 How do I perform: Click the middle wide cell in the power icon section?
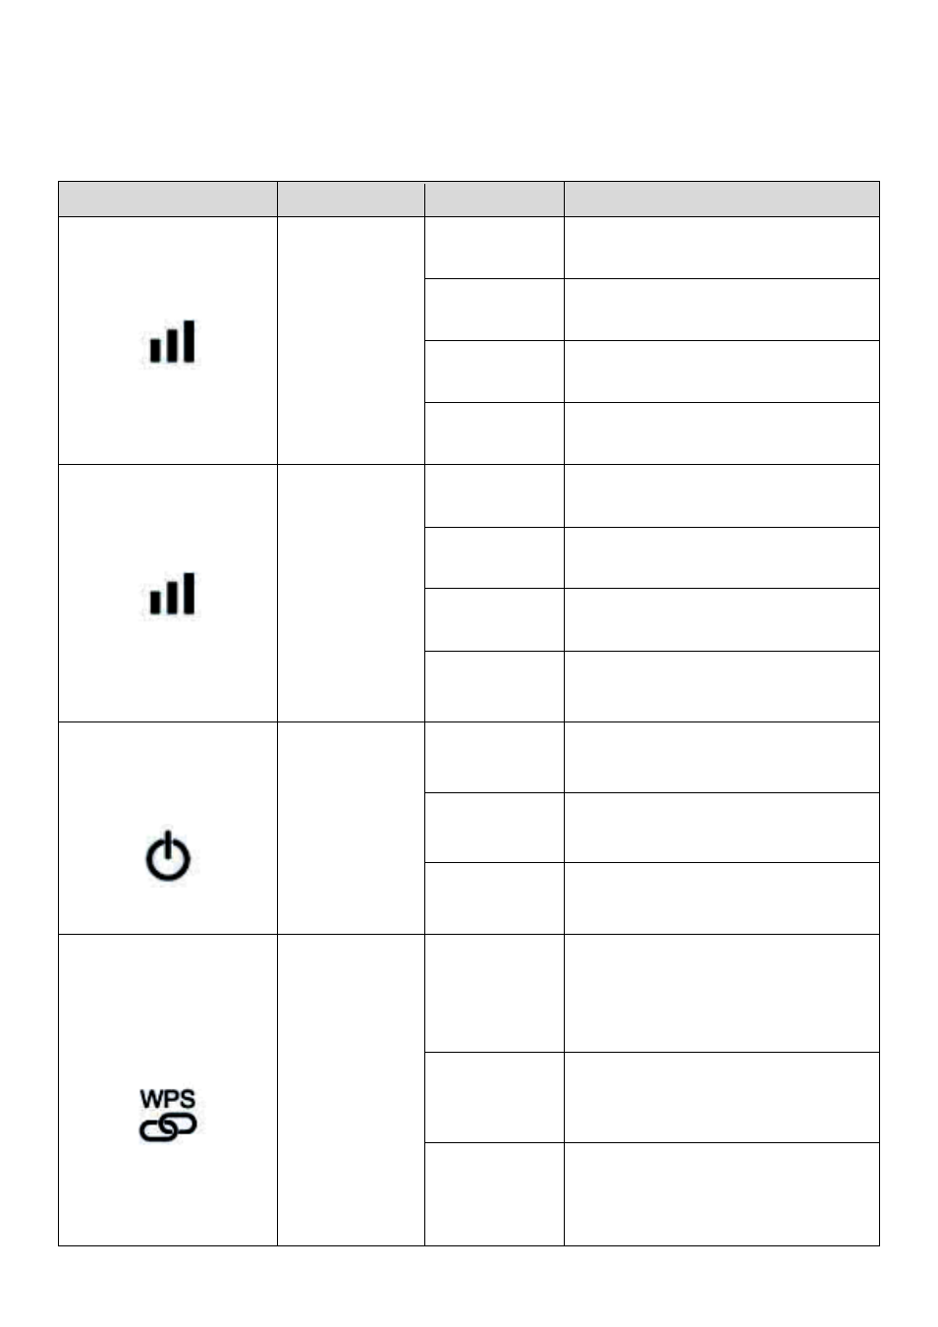[722, 828]
